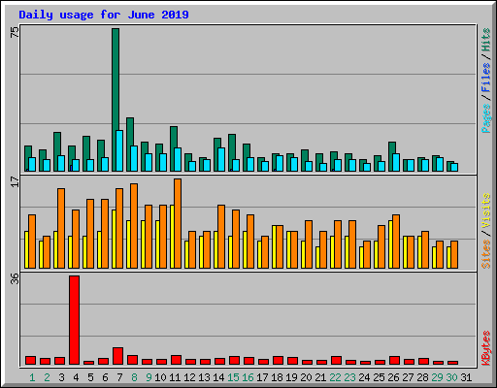Viewport: 497px width, 388px height.
Task: Click the orange Visits bar for day 8
Action: click(134, 226)
